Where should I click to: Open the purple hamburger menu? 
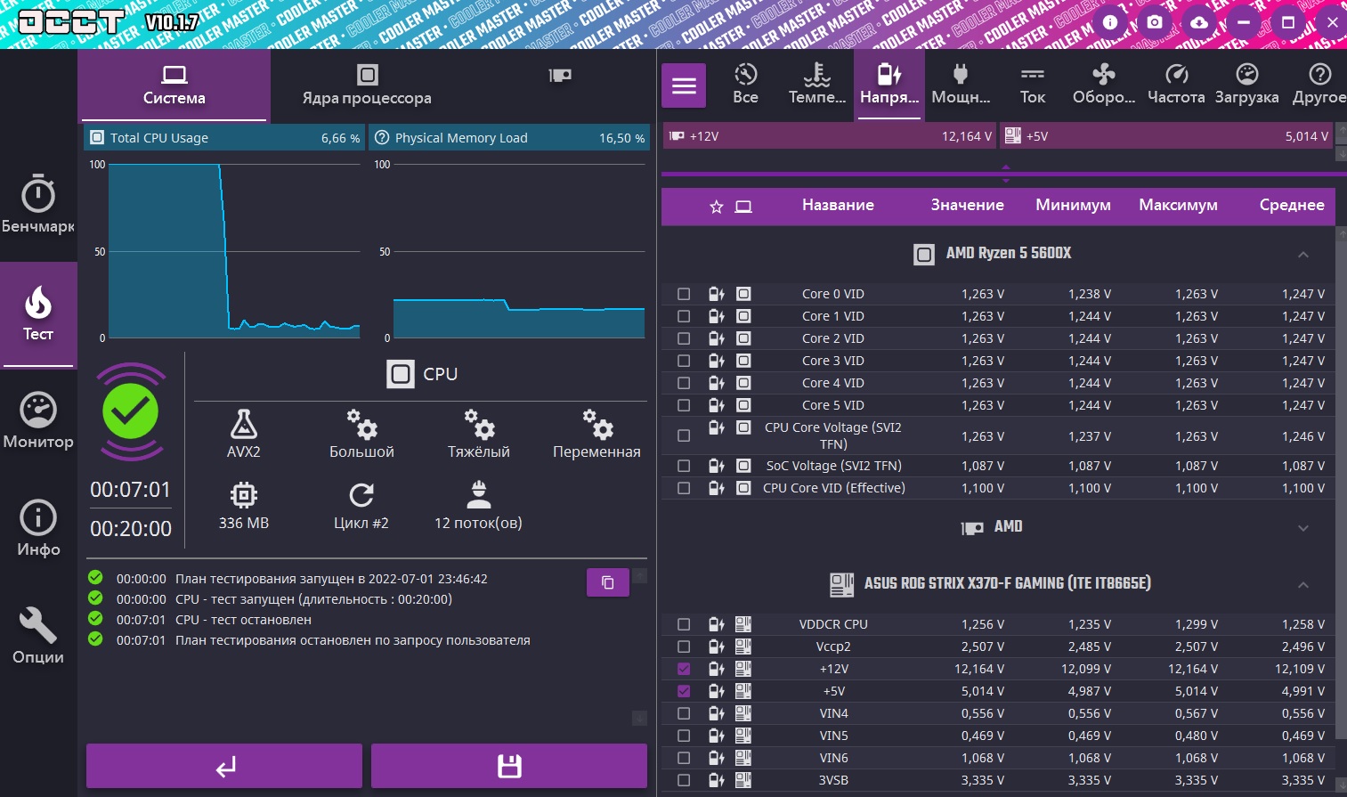click(x=684, y=85)
